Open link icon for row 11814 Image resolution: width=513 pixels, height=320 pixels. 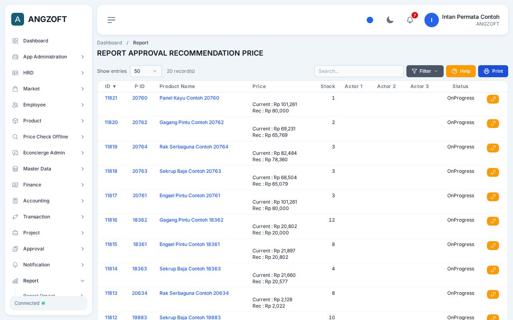pos(493,270)
